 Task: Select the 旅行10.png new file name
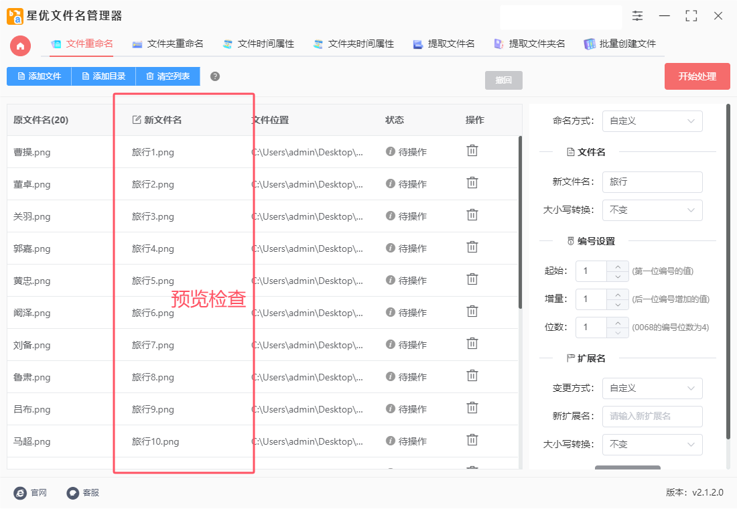(x=155, y=442)
